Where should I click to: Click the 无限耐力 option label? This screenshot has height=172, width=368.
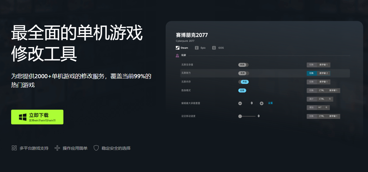(186, 73)
